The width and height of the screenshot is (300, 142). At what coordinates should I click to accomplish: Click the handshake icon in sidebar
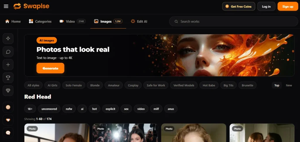(8, 120)
